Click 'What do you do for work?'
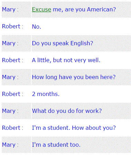Viewport: 131px width, 155px height. (x=67, y=111)
